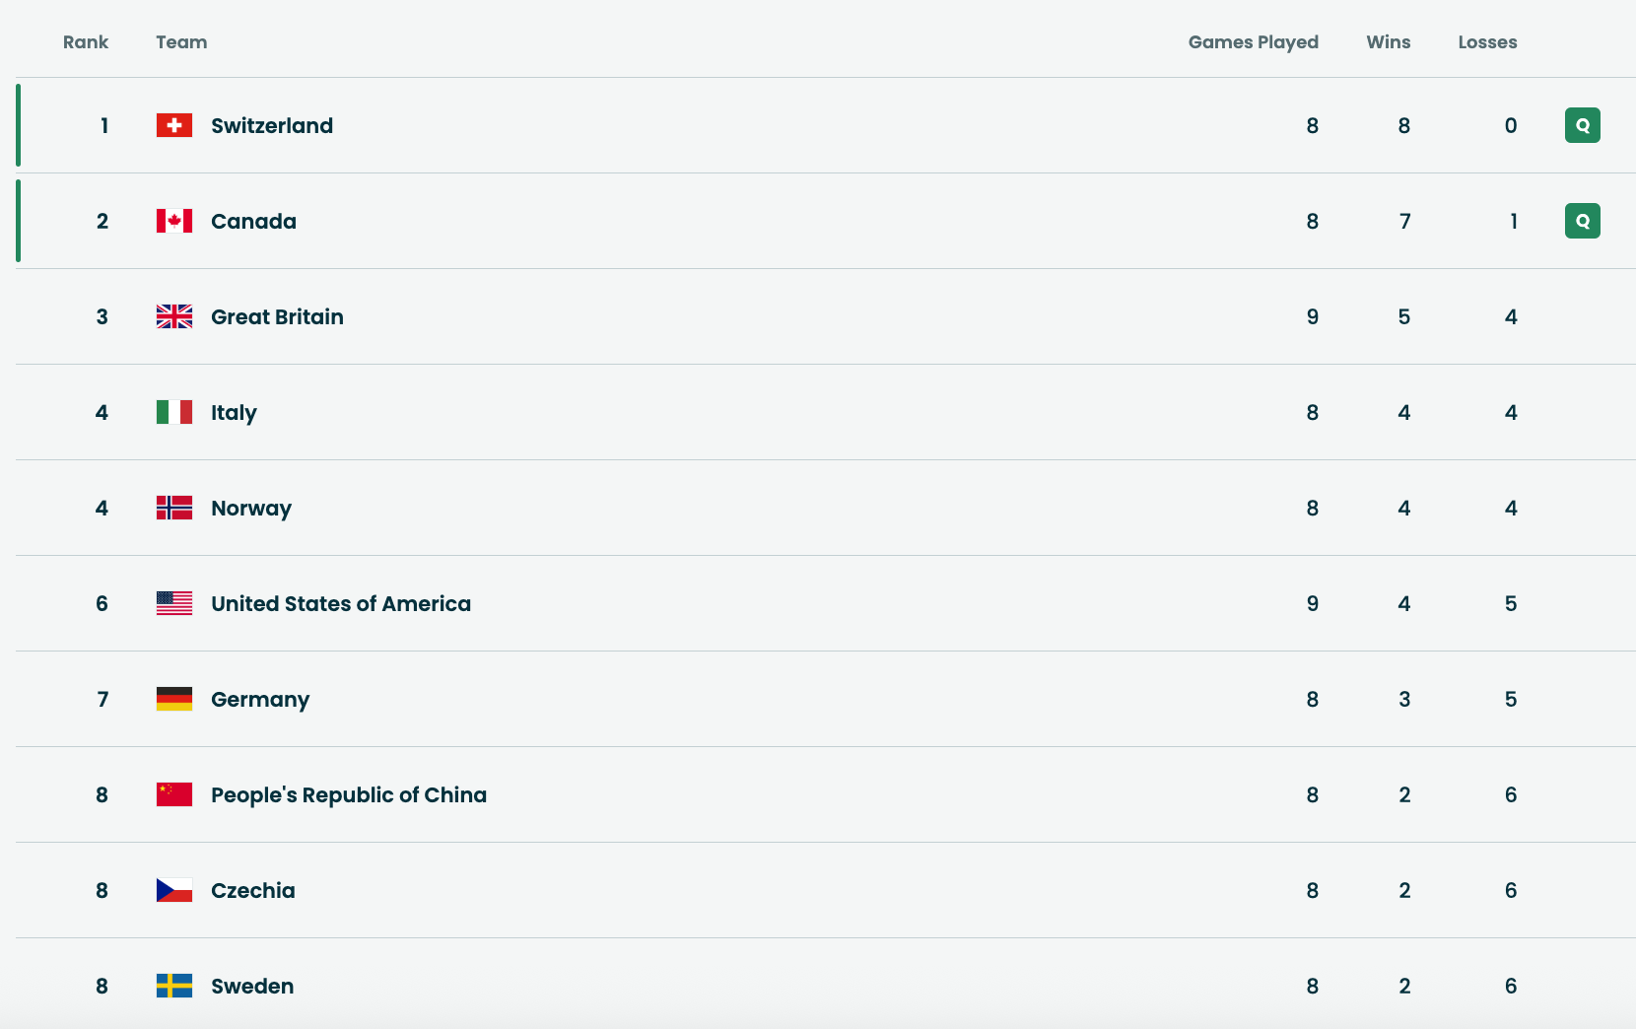Click the Sweden flag icon
The width and height of the screenshot is (1636, 1029).
[174, 986]
